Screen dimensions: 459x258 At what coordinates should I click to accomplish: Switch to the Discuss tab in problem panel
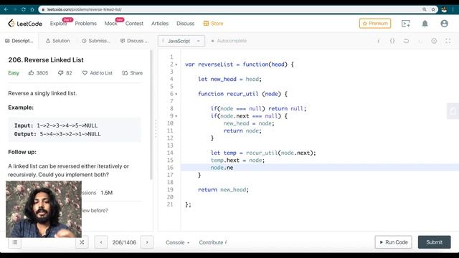[134, 41]
